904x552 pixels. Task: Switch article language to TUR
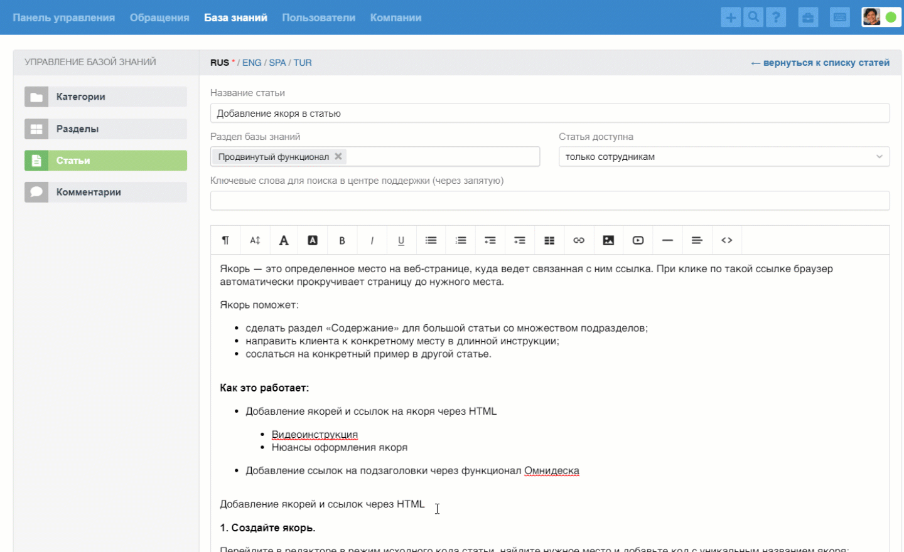click(303, 63)
